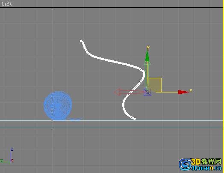Click the yellow XY plane gizmo square
This screenshot has height=173, width=224.
(x=155, y=85)
